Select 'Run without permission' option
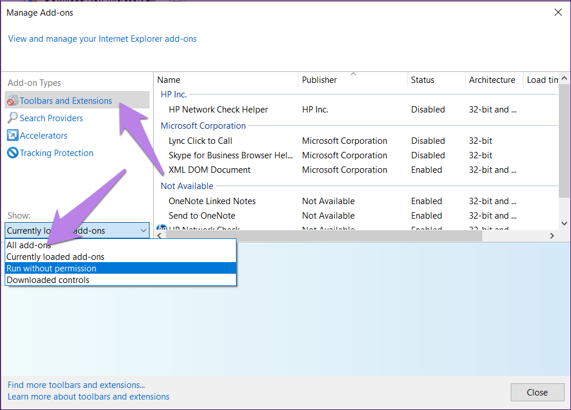The width and height of the screenshot is (571, 410). [52, 269]
